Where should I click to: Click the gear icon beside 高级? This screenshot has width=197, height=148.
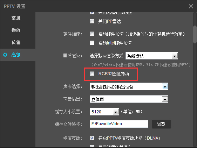[x=5, y=55]
